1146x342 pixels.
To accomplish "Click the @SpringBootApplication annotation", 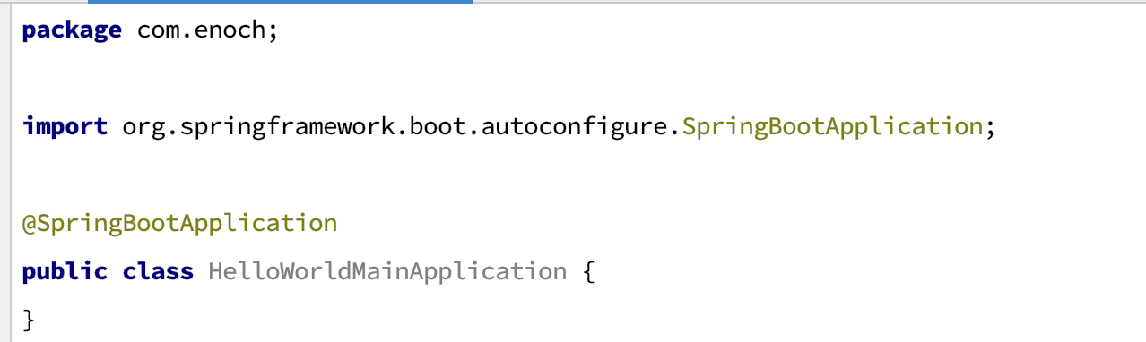I will click(180, 224).
